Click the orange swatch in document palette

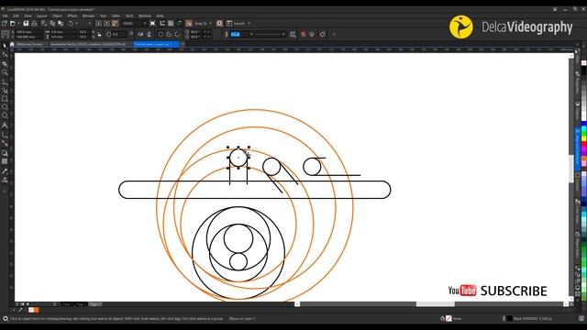click(x=37, y=310)
